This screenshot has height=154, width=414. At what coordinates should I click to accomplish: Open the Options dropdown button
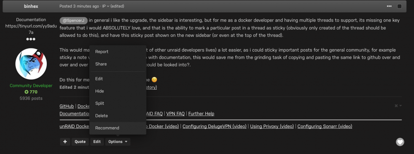(118, 142)
